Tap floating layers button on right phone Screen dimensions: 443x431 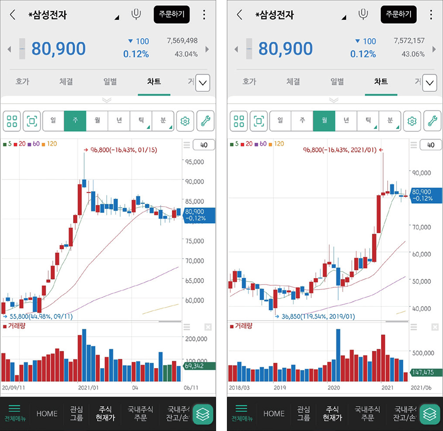coord(430,414)
